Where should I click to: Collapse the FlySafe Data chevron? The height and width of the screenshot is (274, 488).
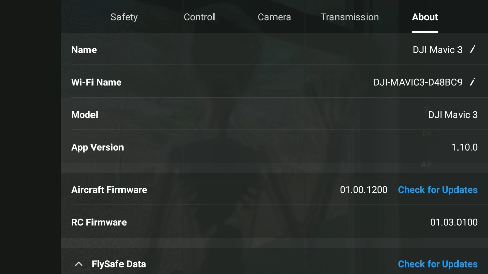pyautogui.click(x=79, y=264)
